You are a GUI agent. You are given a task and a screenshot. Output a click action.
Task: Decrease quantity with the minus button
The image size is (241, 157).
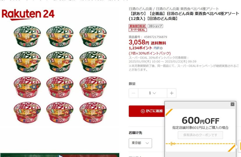(x=133, y=93)
